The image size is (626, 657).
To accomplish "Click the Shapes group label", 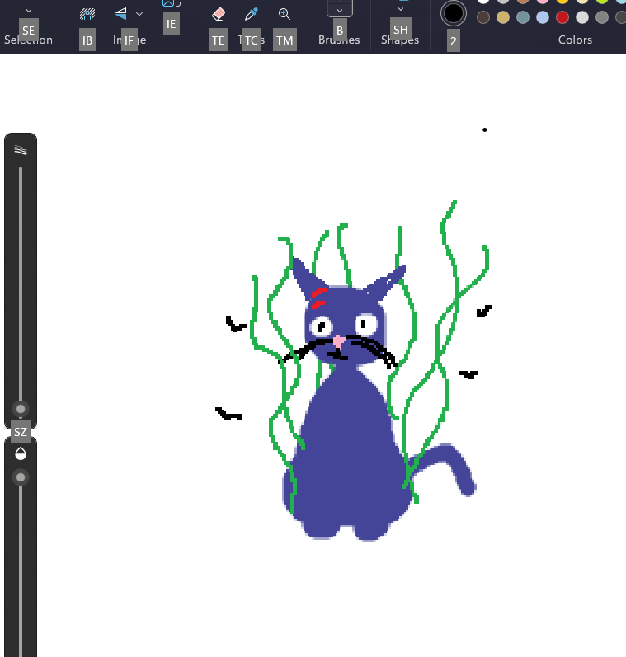I will tap(400, 40).
